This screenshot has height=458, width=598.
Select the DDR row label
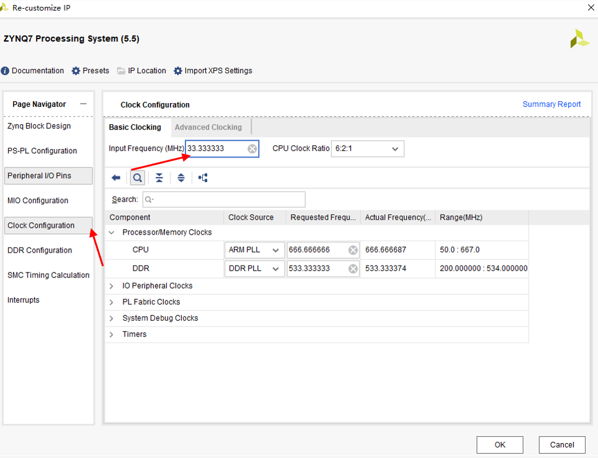coord(141,269)
